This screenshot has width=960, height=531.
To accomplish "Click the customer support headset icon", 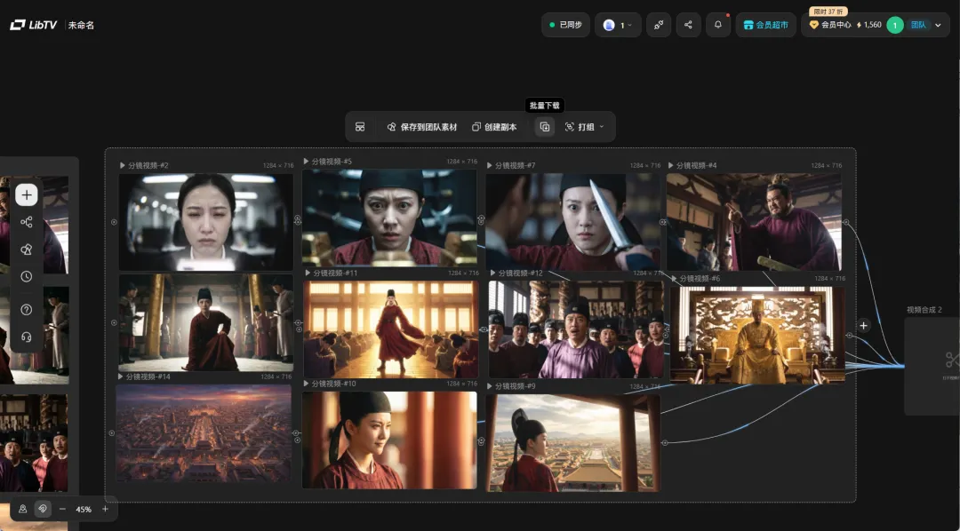I will point(27,337).
